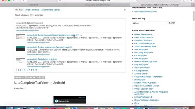Switch to the ramsandroid tab

click(x=33, y=5)
